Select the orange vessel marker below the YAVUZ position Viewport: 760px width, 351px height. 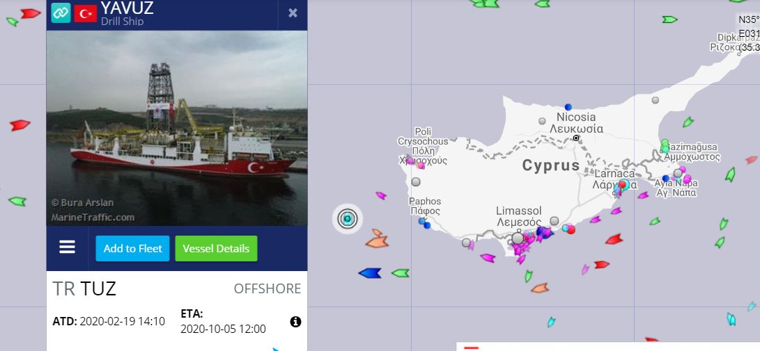(x=377, y=239)
